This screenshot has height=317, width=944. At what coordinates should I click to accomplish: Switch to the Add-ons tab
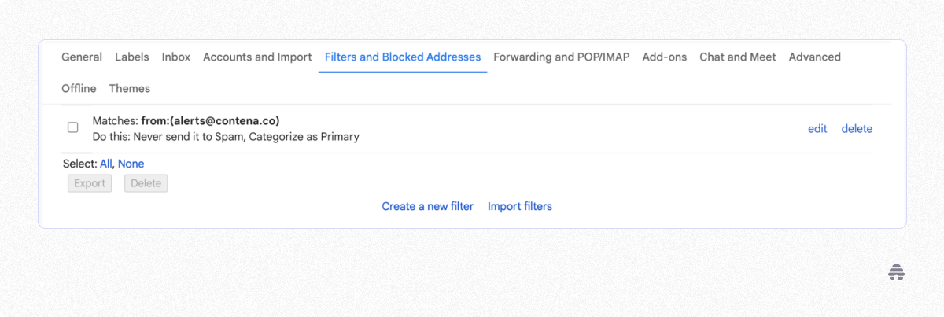pos(665,57)
